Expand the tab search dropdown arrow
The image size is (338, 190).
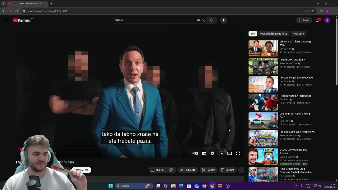pyautogui.click(x=3, y=4)
